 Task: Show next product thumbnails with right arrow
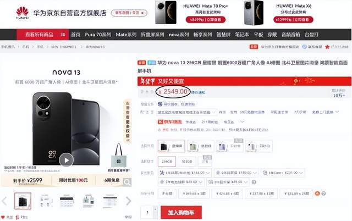[128, 201]
